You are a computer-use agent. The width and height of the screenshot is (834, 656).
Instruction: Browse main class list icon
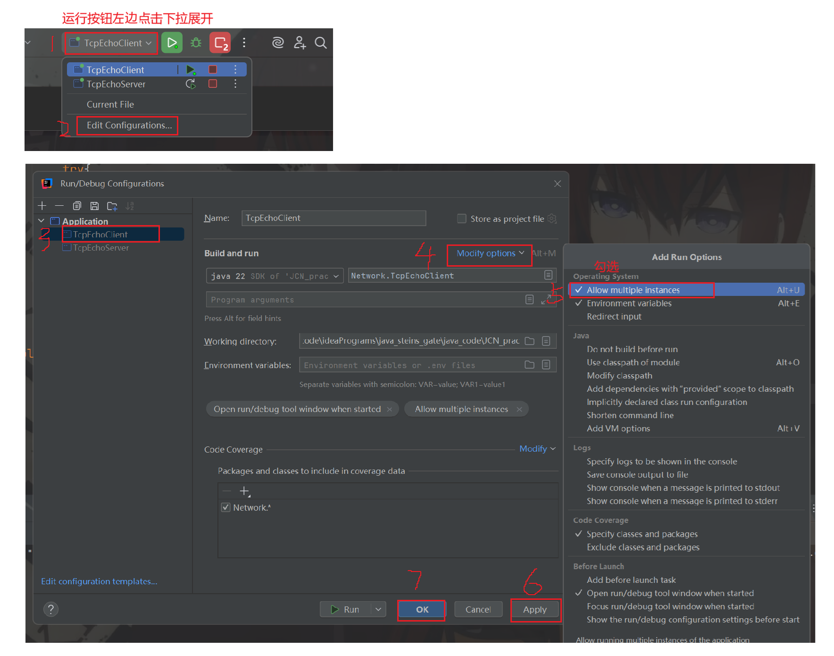[548, 275]
